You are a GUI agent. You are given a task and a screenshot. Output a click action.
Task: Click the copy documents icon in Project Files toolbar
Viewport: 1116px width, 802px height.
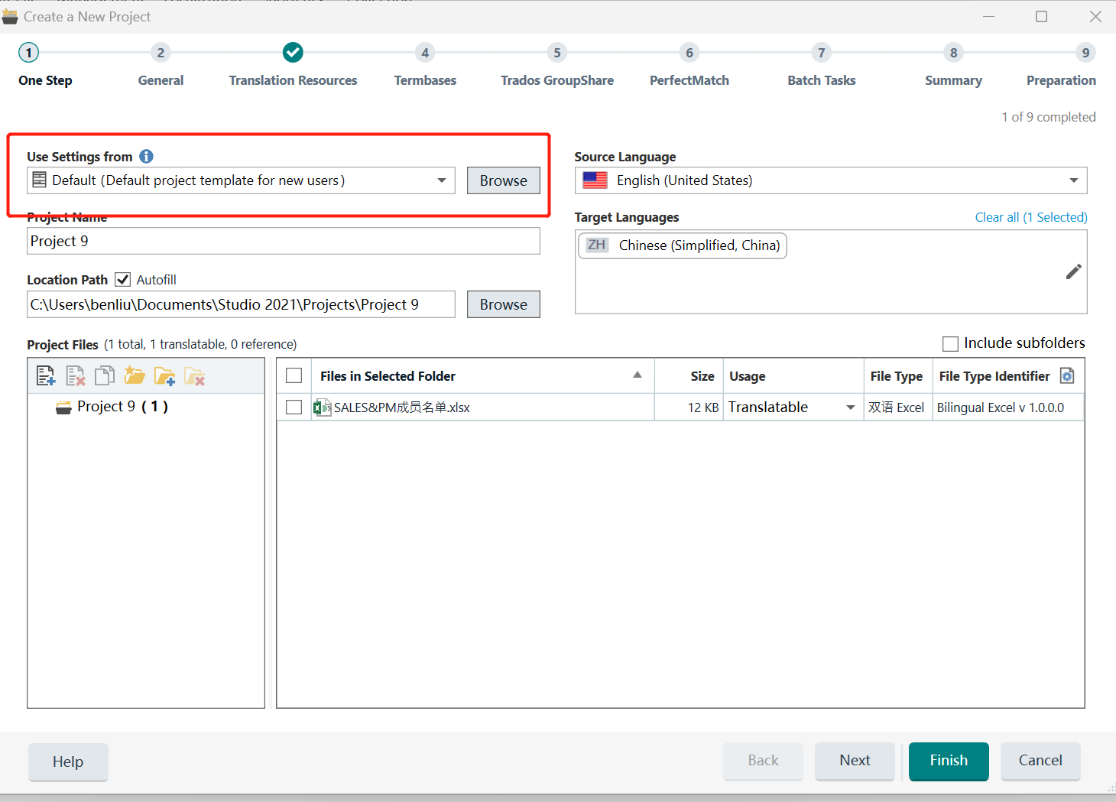pos(105,375)
